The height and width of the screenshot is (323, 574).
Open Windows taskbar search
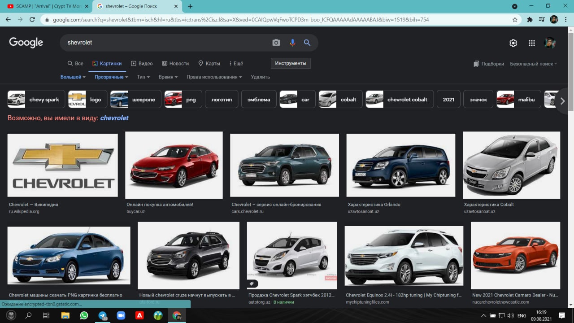click(x=29, y=315)
